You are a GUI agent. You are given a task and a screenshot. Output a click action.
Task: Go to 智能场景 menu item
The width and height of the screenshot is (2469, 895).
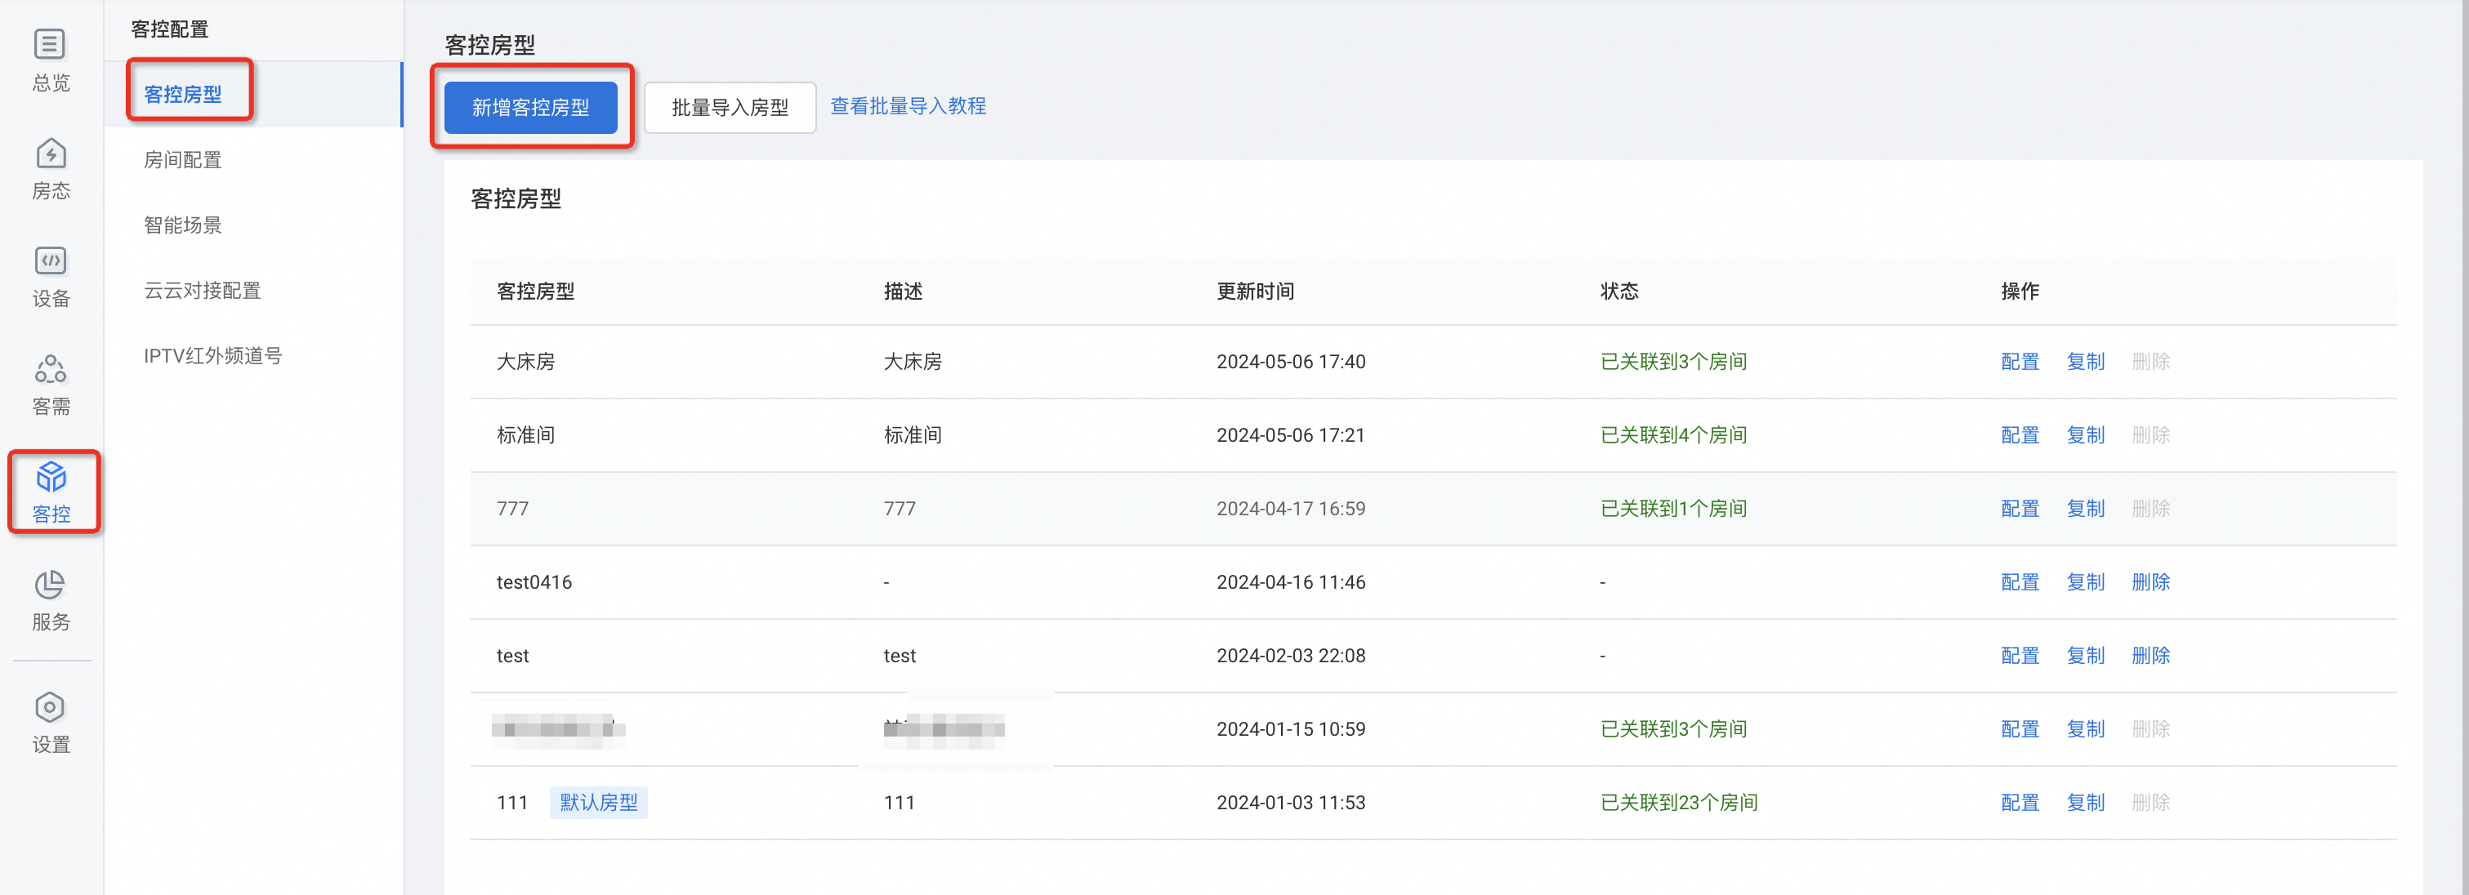point(183,225)
